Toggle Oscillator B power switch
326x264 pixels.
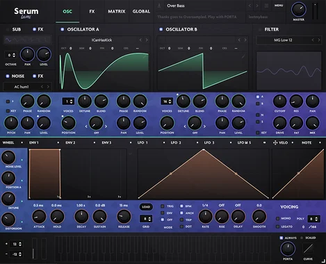tap(161, 29)
